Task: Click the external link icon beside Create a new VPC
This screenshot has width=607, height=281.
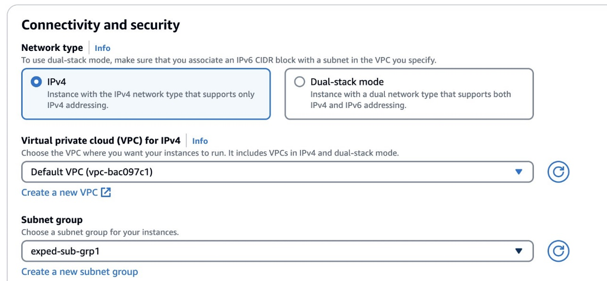Action: tap(106, 193)
